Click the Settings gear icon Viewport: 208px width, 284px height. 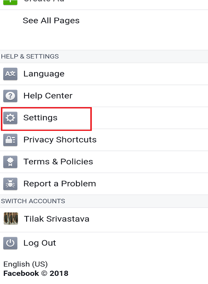point(10,118)
